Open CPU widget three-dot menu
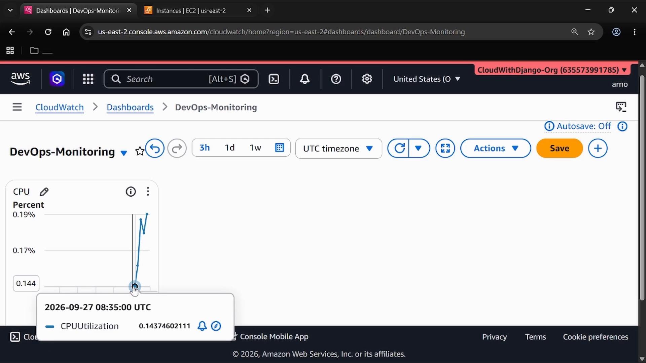 pos(148,192)
